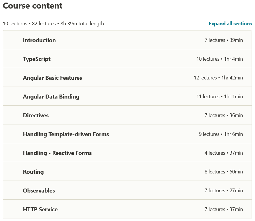This screenshot has height=221, width=255.
Task: Click '7 lectures • 36min' on Directives row
Action: pyautogui.click(x=224, y=115)
